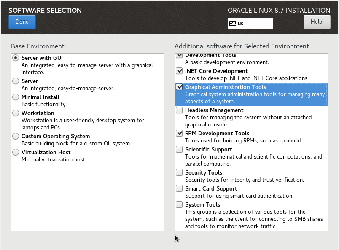
Task: Uncheck .NET Core Development checkbox
Action: pyautogui.click(x=179, y=71)
